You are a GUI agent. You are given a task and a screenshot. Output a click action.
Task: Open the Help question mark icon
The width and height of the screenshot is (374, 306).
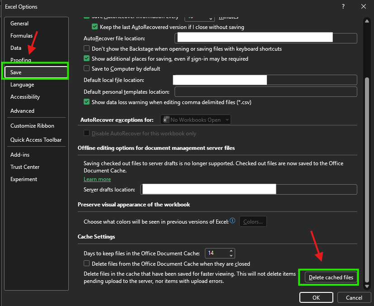343,6
